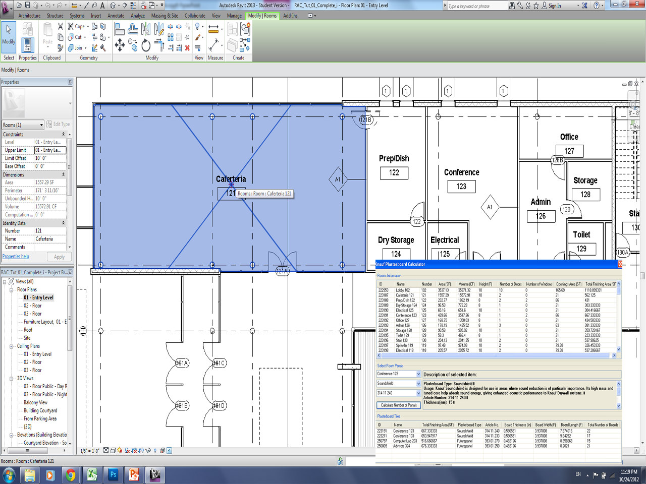646x484 pixels.
Task: Expand the Soundshield plasterboard type dropdown
Action: [x=418, y=384]
